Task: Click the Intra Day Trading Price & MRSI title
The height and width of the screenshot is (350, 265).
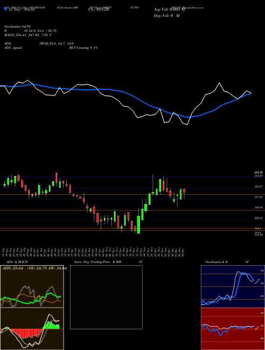Action: (108, 262)
